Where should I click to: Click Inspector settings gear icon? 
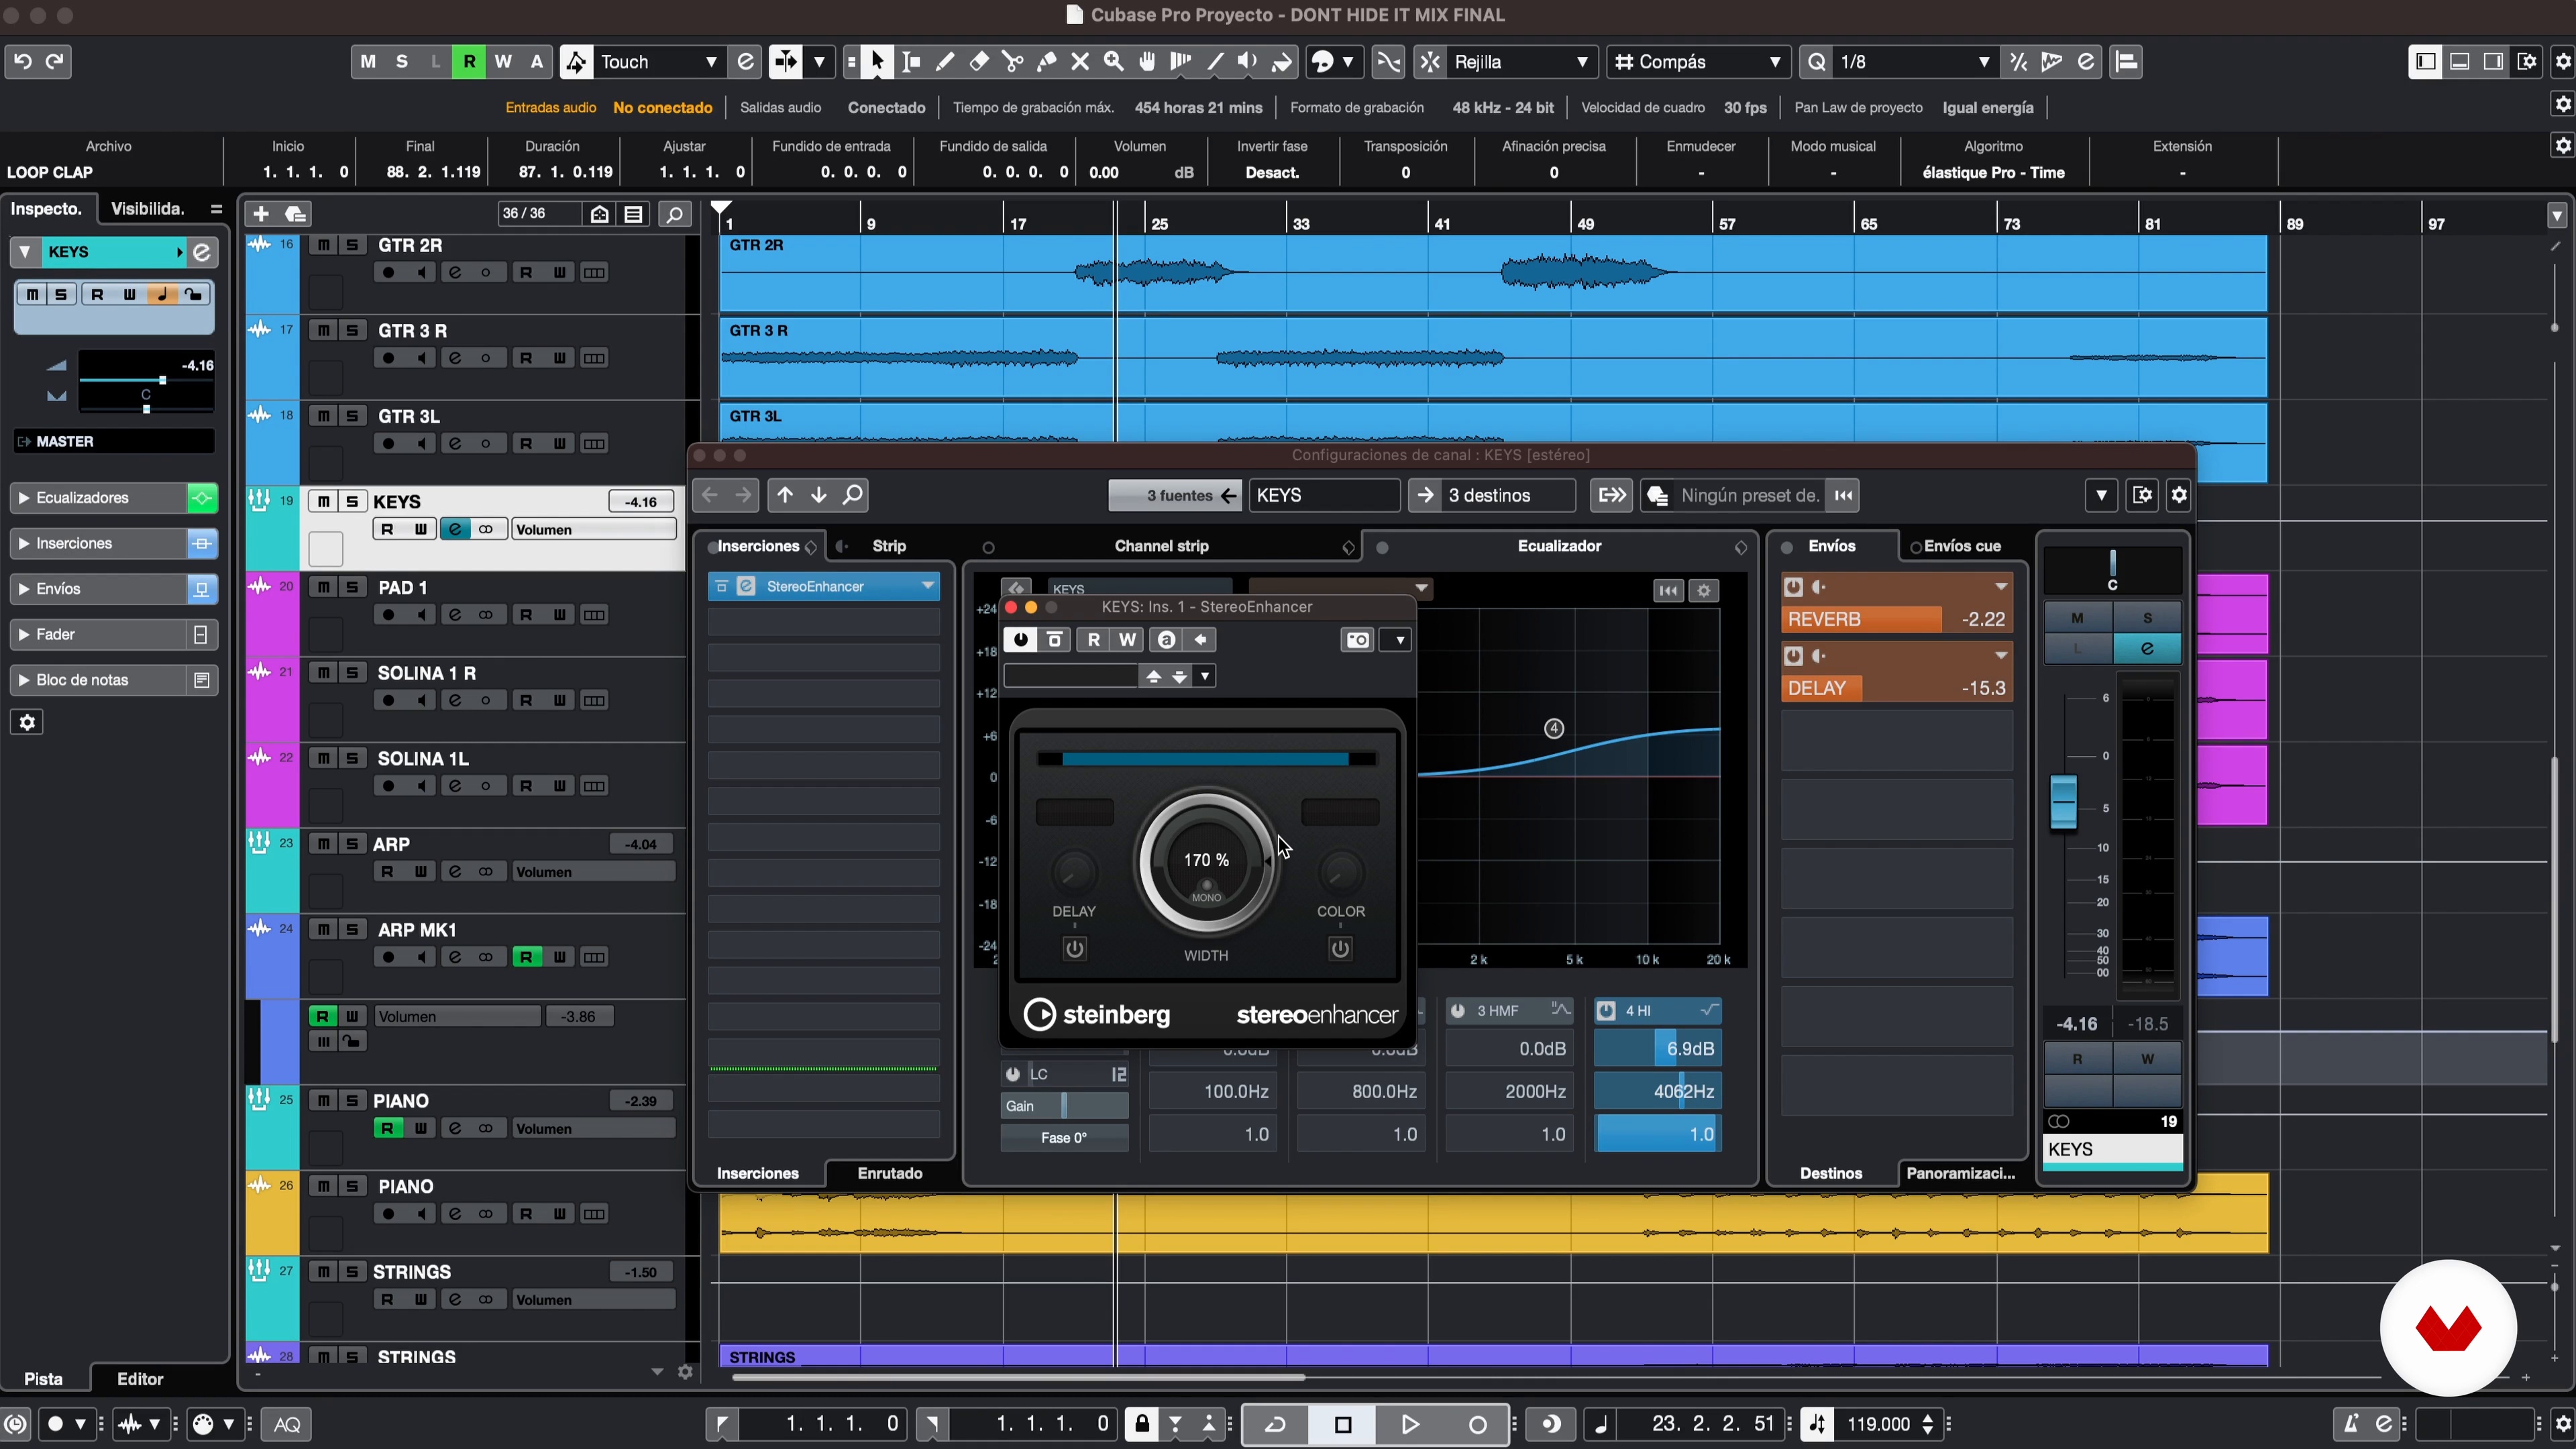[x=27, y=722]
